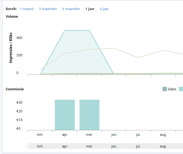Click mei in the range navigator
The width and height of the screenshot is (183, 154).
click(89, 146)
